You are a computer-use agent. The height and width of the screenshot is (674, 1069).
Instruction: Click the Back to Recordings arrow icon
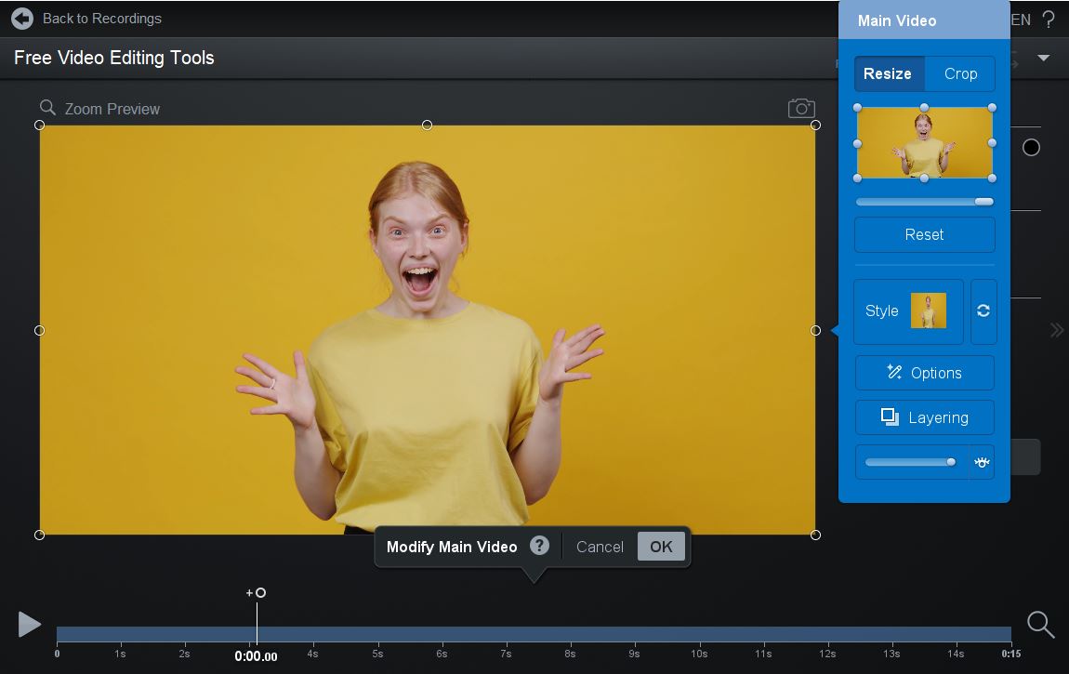[21, 19]
